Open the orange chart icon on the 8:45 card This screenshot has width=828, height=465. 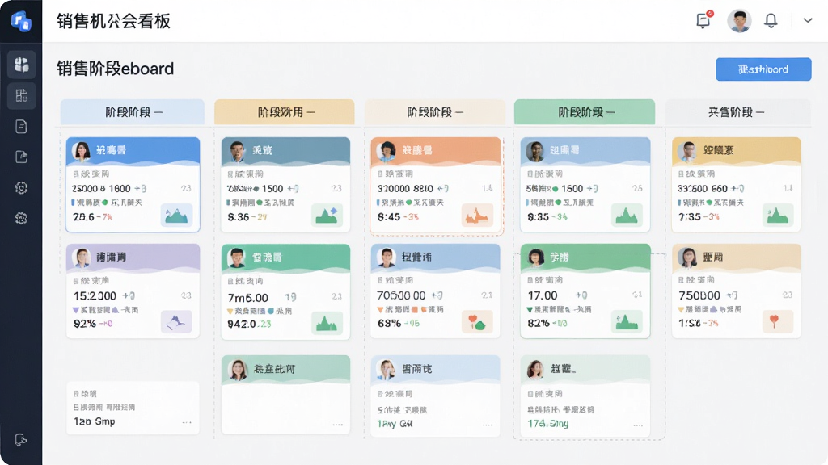477,215
